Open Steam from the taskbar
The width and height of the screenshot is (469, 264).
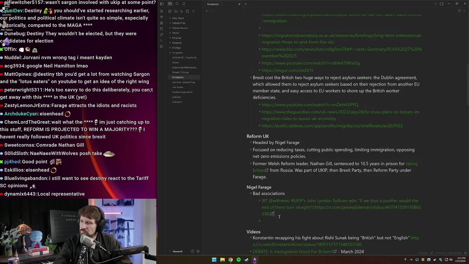coord(247,260)
